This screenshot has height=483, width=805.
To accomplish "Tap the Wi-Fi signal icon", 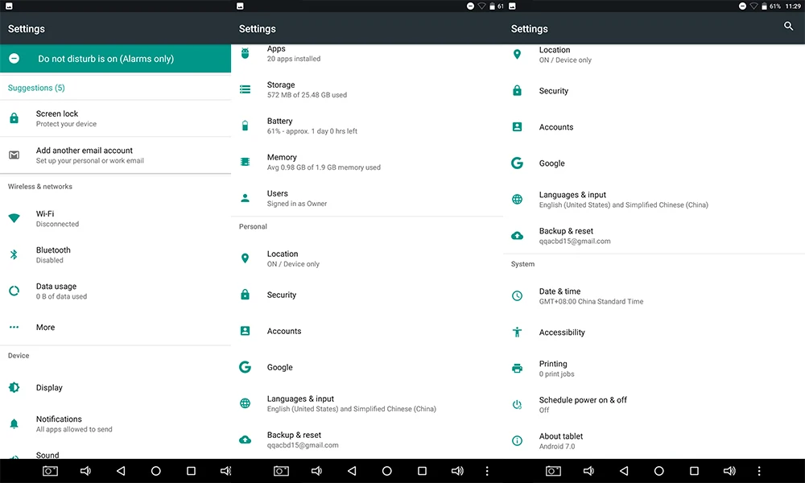I will point(14,218).
